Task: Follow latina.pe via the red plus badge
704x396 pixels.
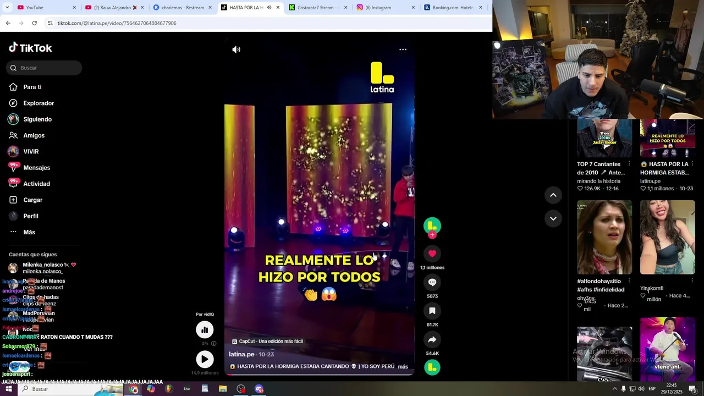Action: (x=432, y=235)
